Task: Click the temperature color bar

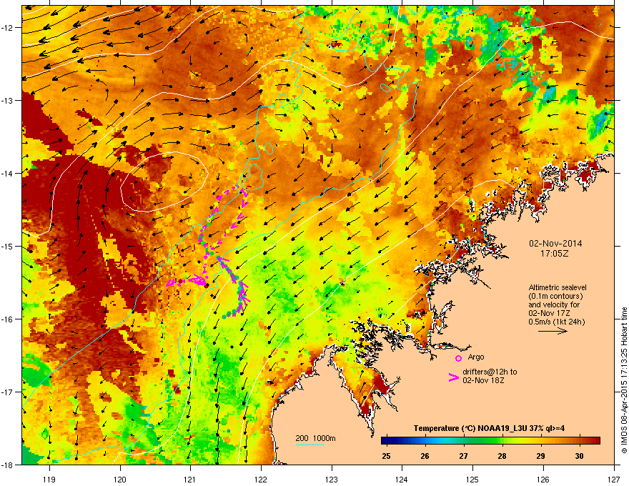Action: (x=490, y=440)
